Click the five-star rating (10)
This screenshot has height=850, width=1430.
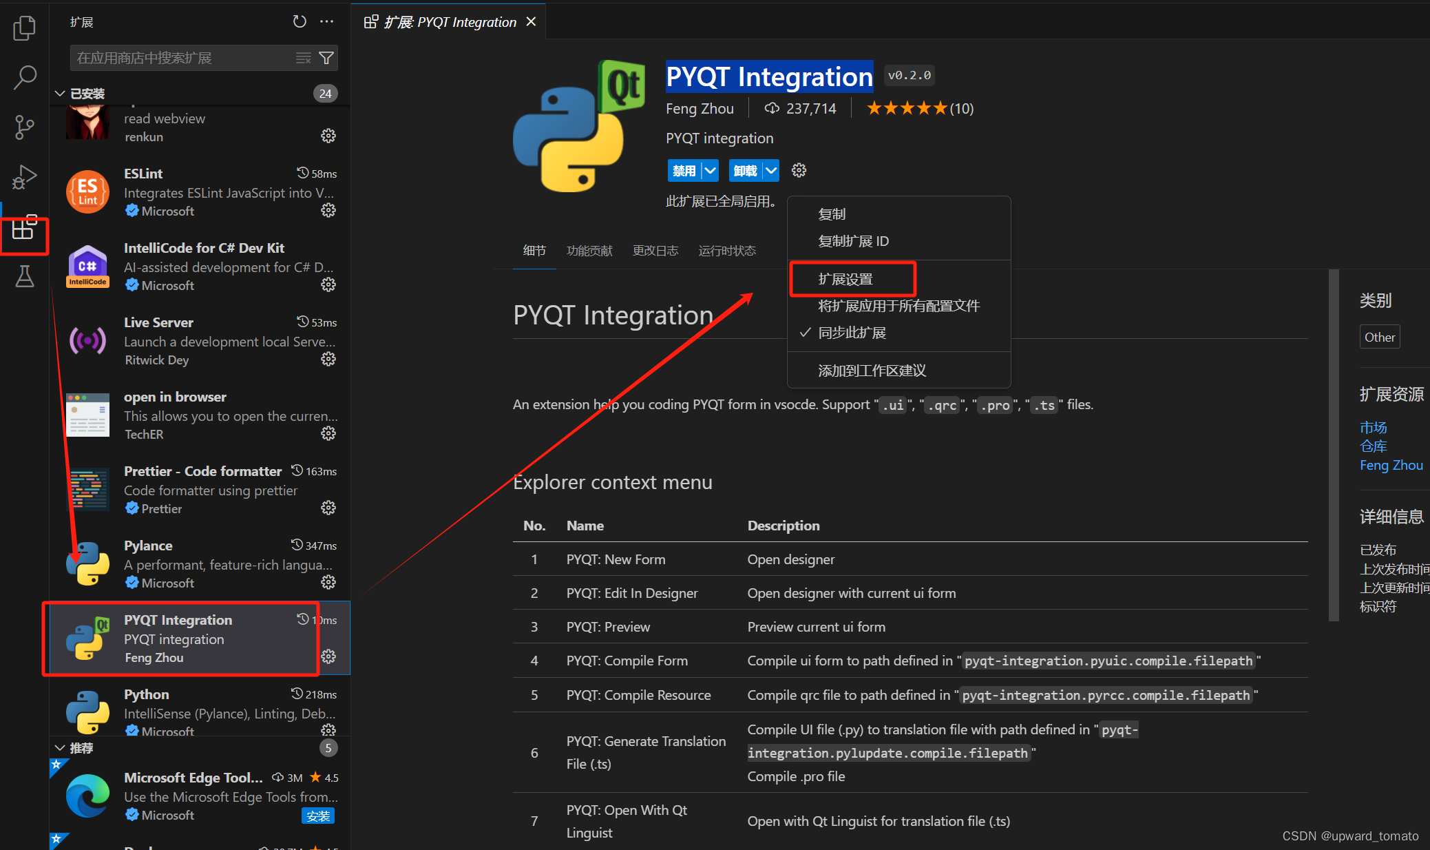920,108
